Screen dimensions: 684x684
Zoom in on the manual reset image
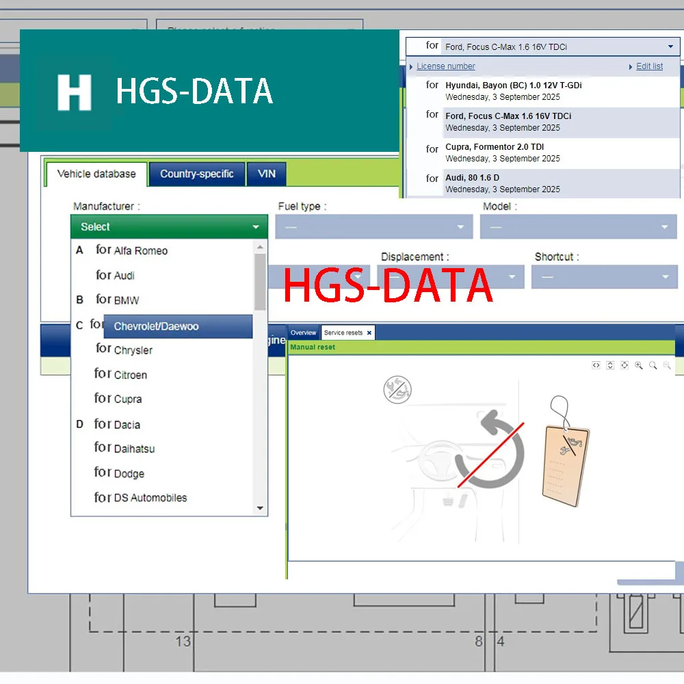pyautogui.click(x=639, y=365)
